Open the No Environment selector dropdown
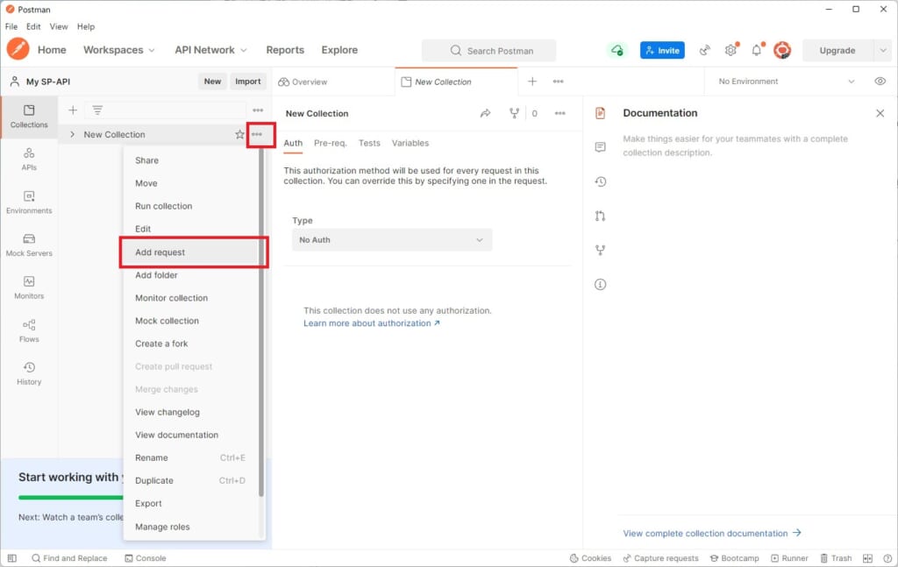 tap(787, 82)
